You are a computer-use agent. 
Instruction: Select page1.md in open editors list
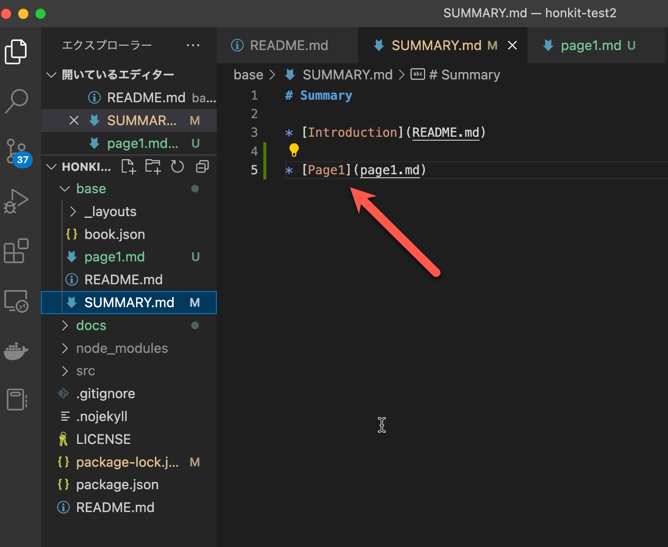click(129, 143)
